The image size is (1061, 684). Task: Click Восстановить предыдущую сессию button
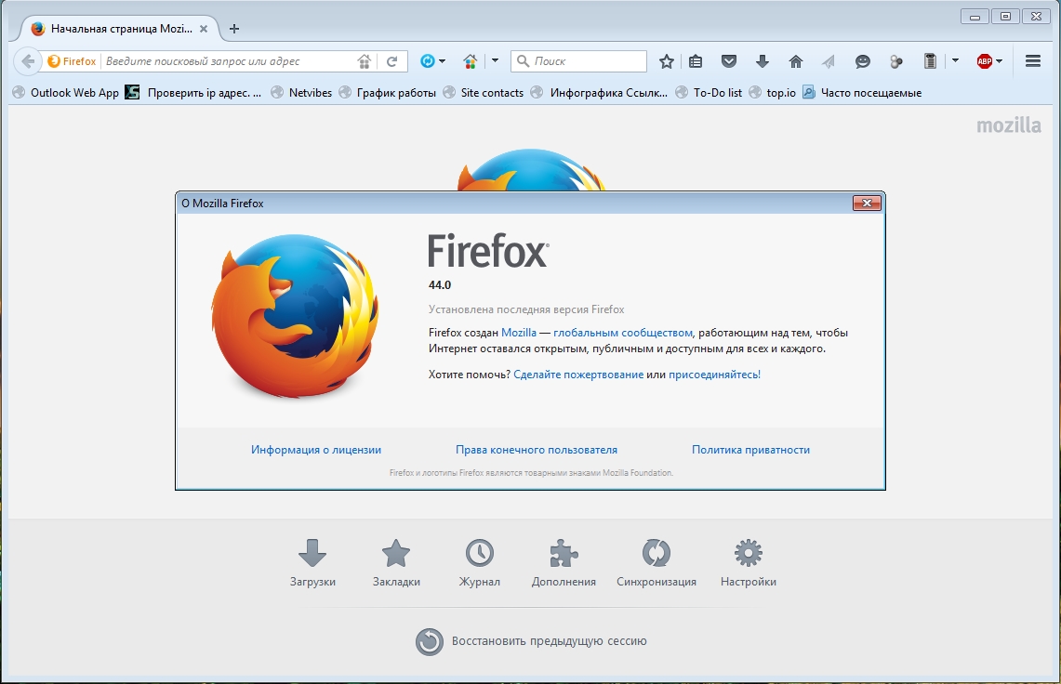pos(531,641)
